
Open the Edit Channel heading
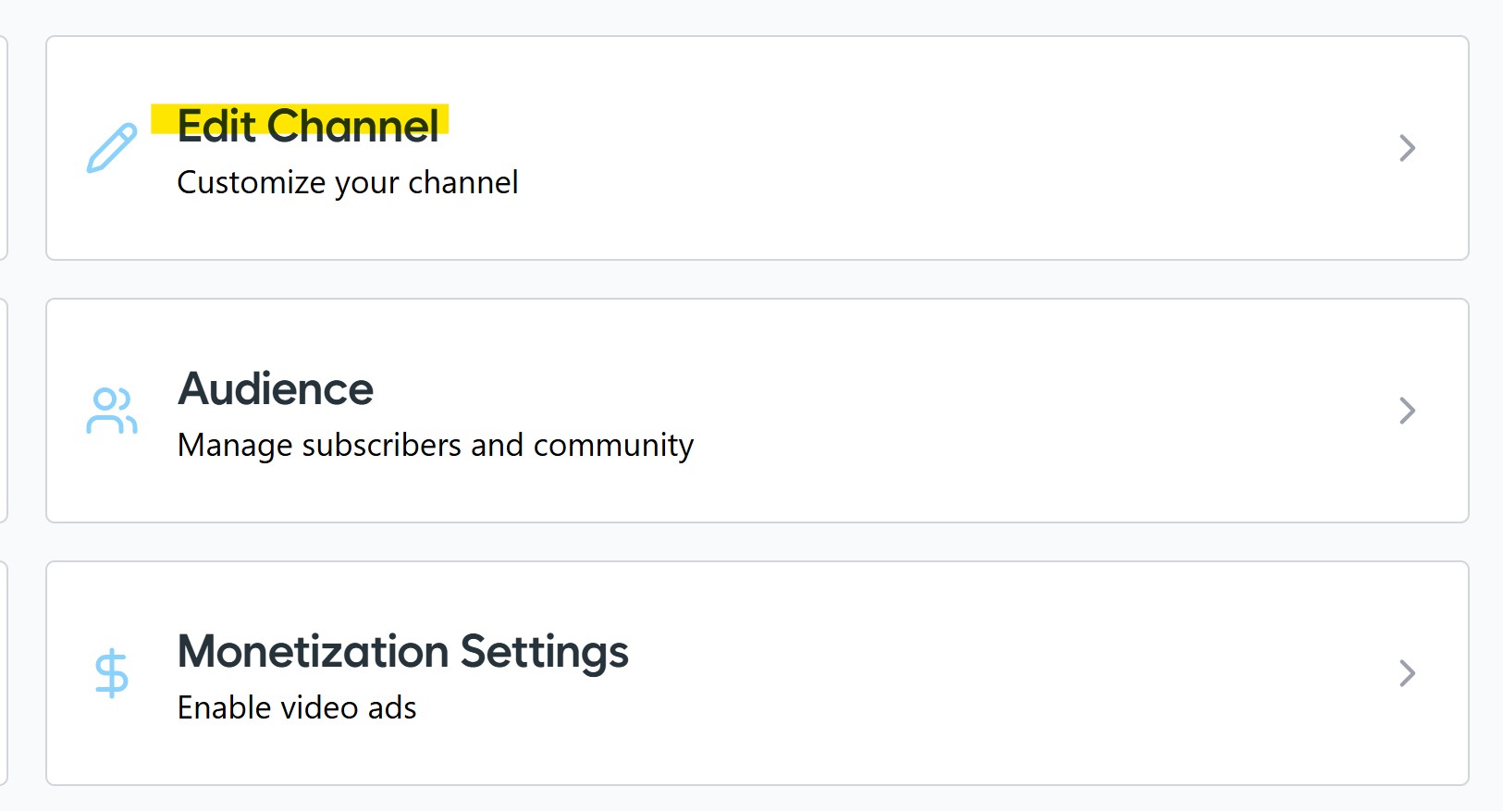pos(308,127)
